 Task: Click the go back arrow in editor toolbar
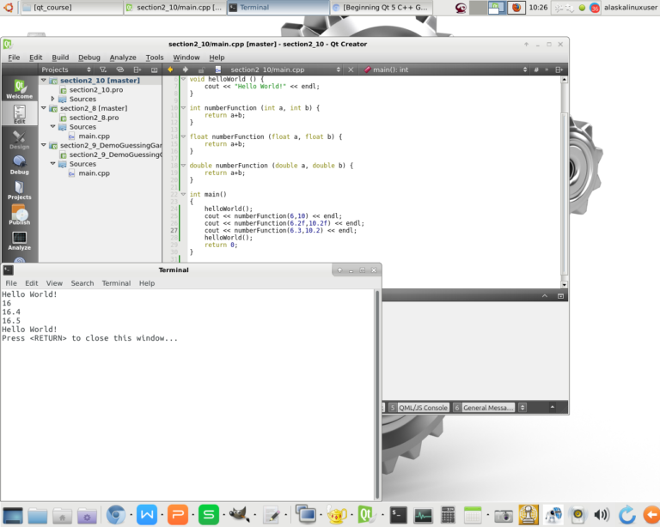(x=170, y=70)
